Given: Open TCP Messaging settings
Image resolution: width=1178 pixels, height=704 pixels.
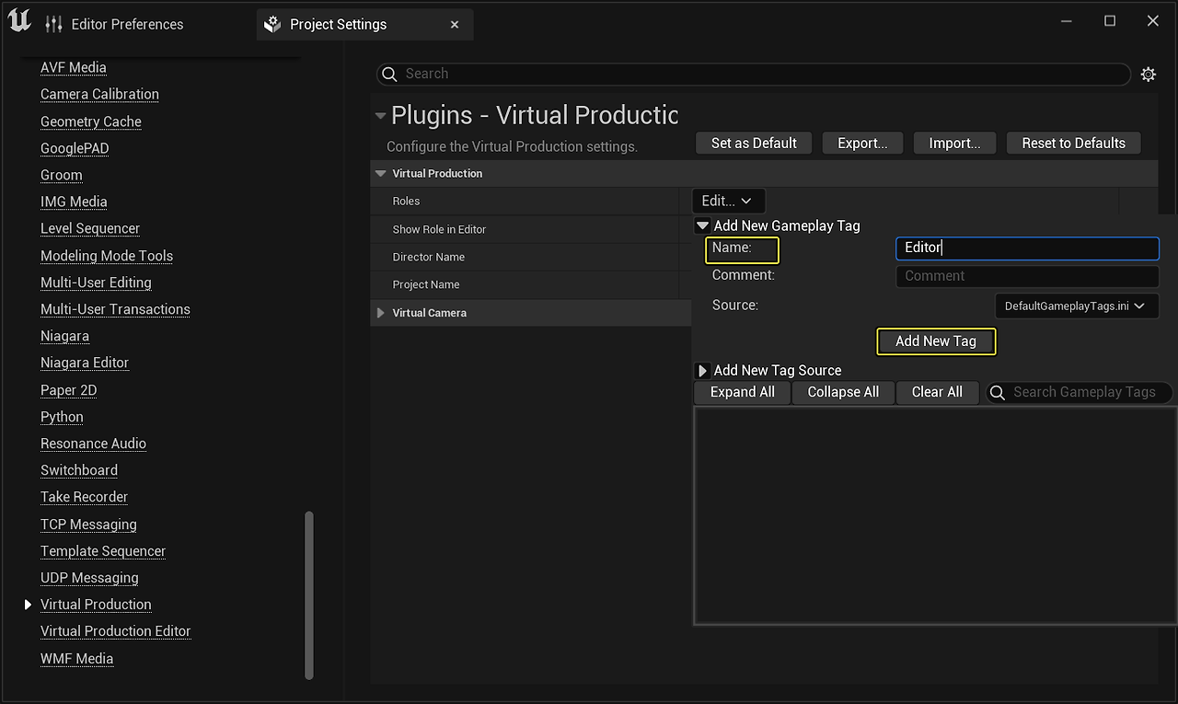Looking at the screenshot, I should click(x=88, y=525).
